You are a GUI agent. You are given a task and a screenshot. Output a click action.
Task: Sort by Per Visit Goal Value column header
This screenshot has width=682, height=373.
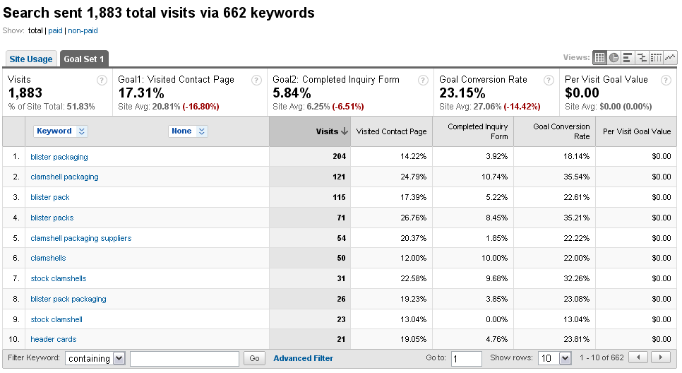[x=636, y=131]
